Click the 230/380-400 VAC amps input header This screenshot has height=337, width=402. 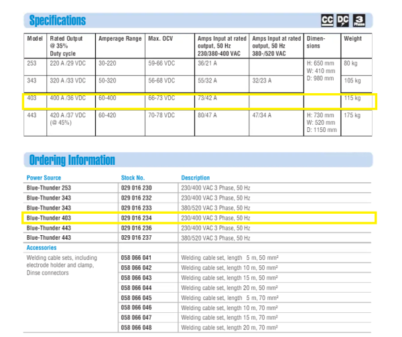pyautogui.click(x=222, y=46)
